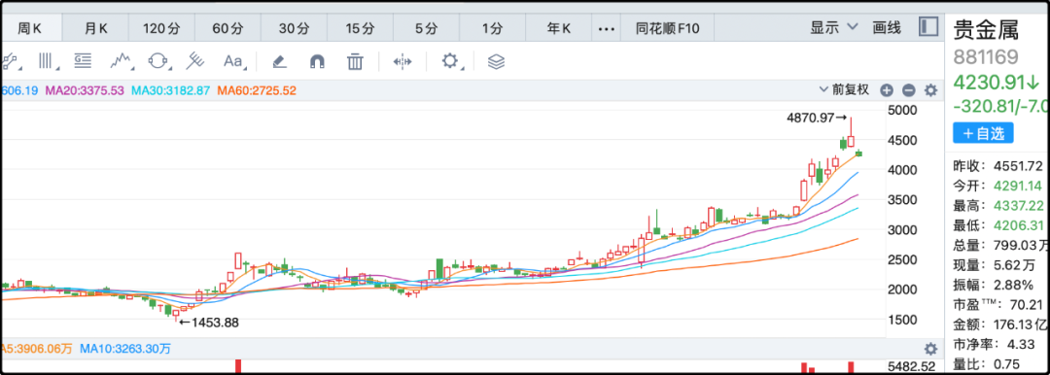Select the eraser tool
This screenshot has width=1050, height=375.
tap(279, 62)
